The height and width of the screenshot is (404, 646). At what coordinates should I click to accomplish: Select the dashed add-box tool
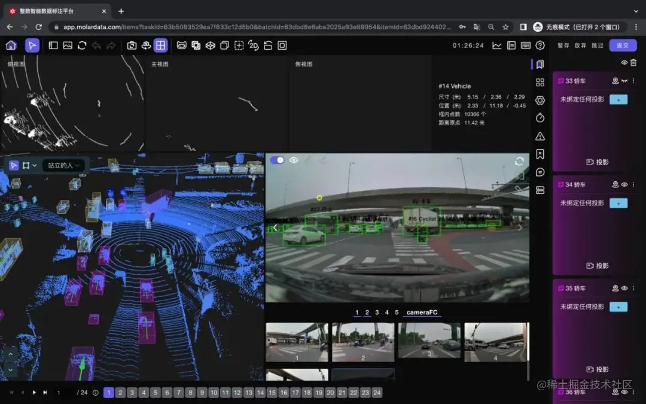pos(239,45)
